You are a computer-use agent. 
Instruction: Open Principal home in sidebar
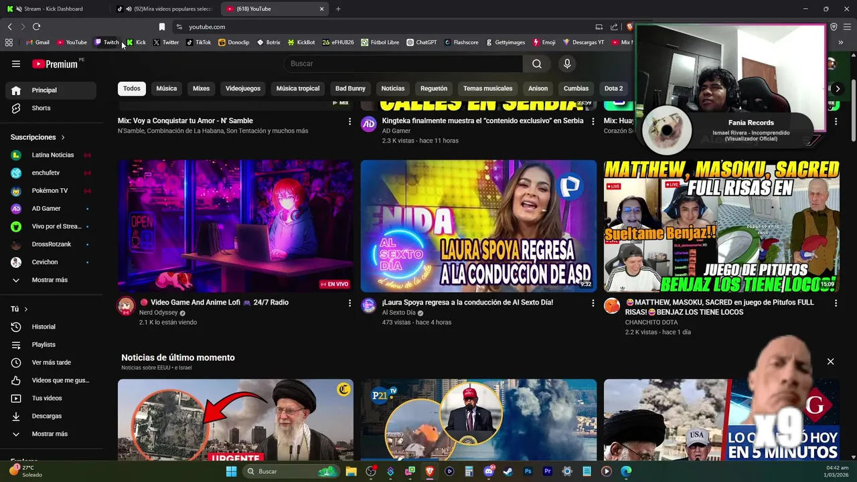click(51, 90)
